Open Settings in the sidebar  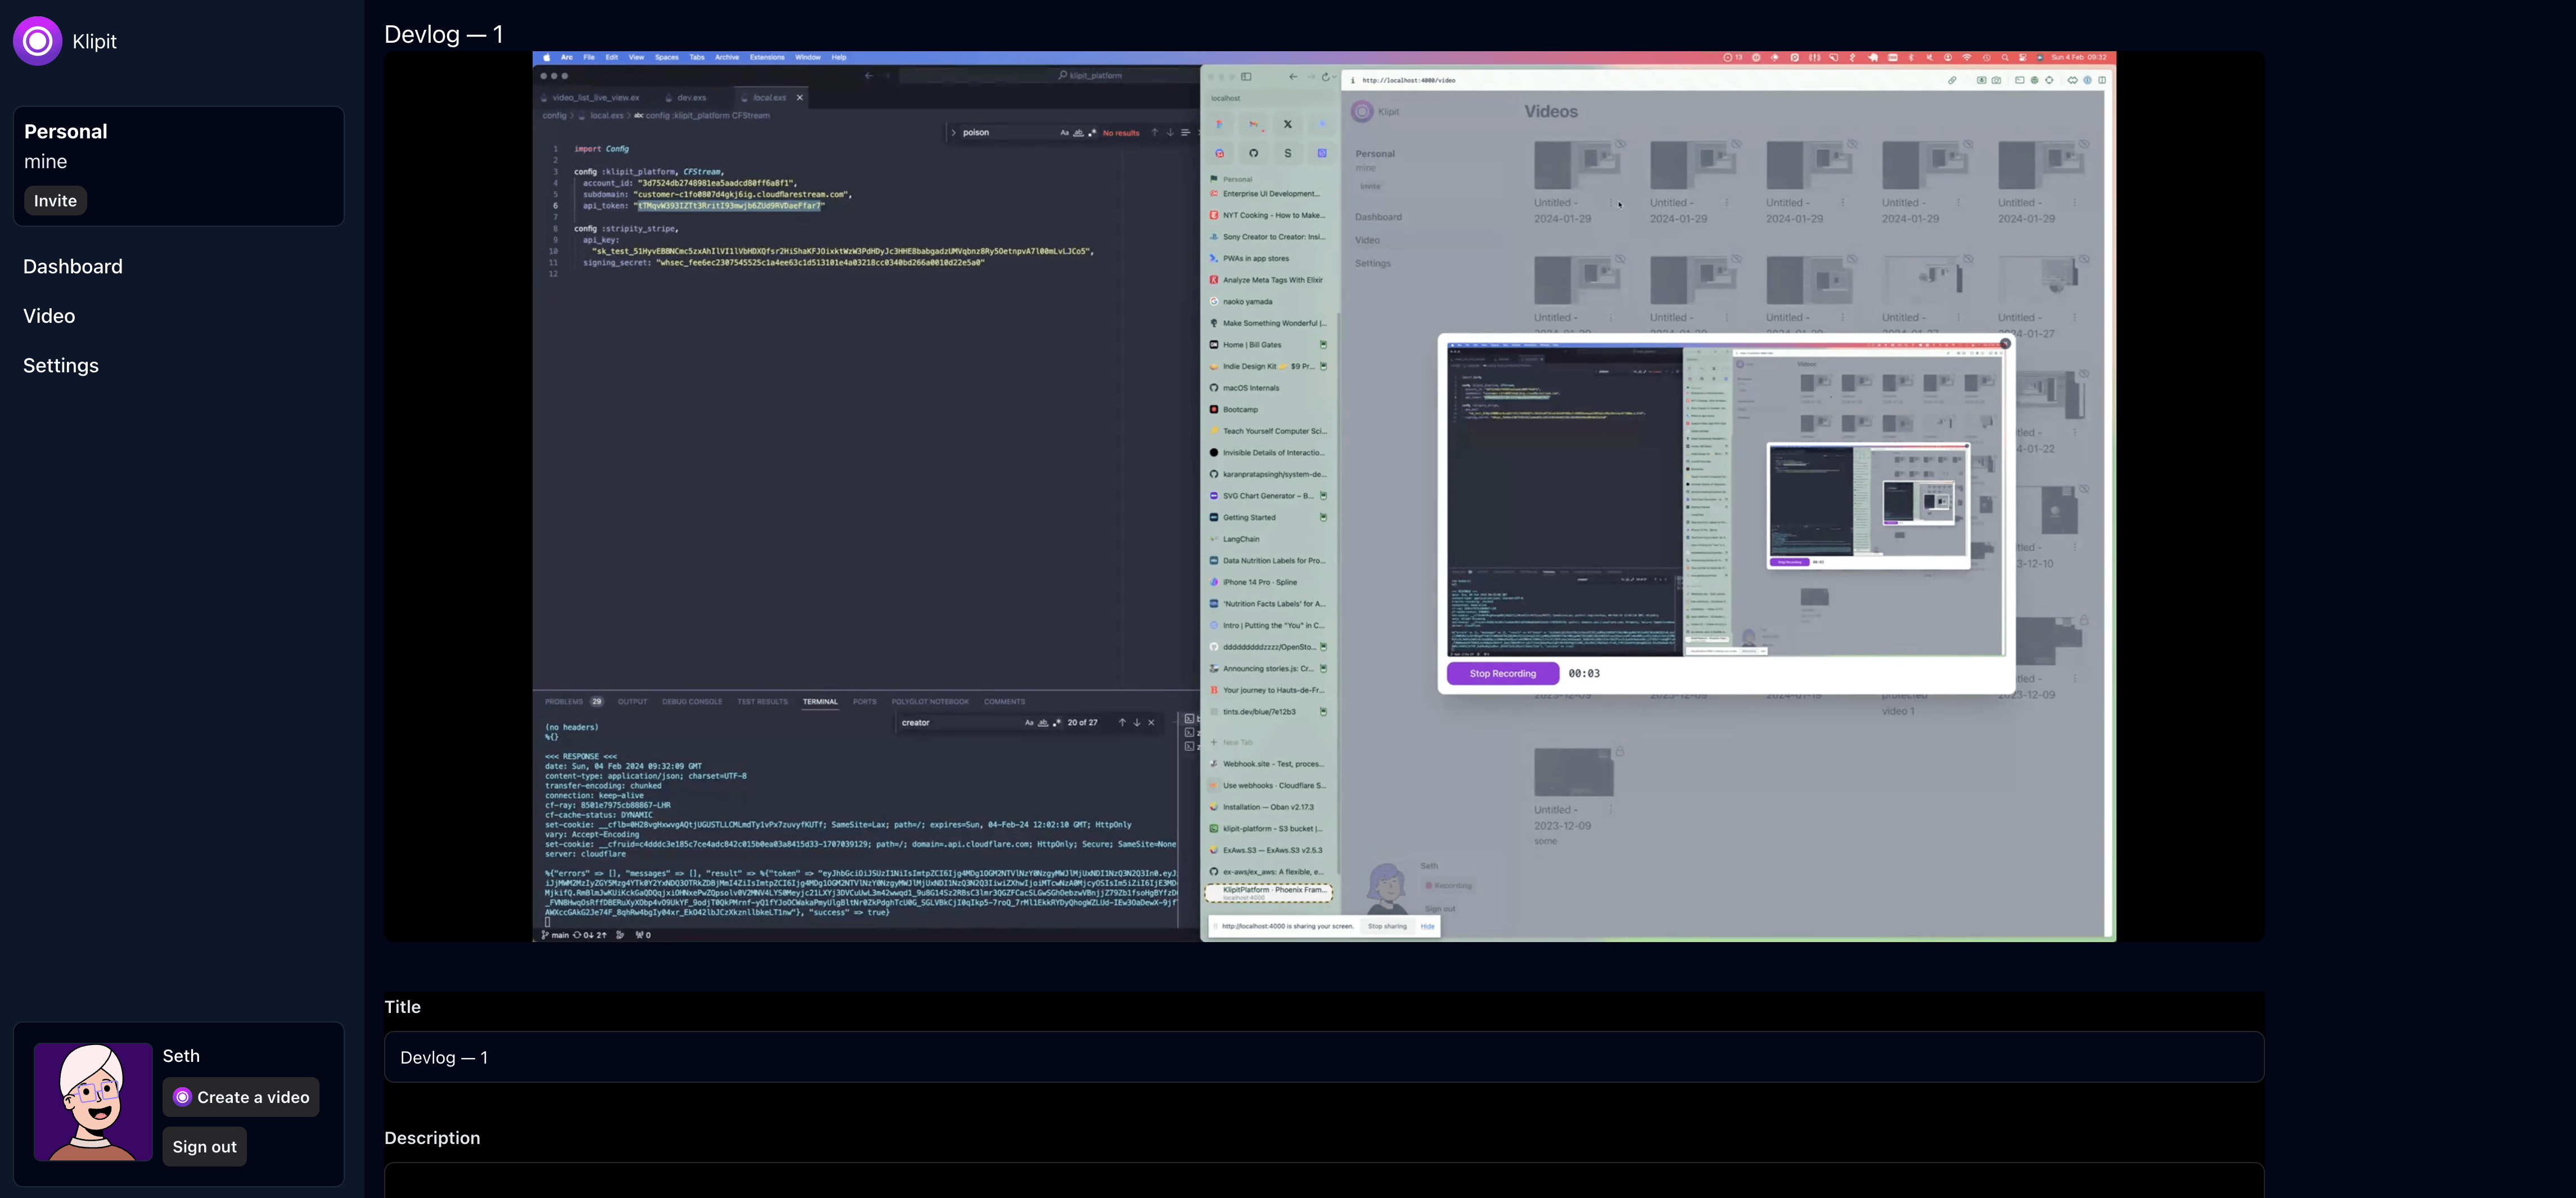click(x=61, y=366)
